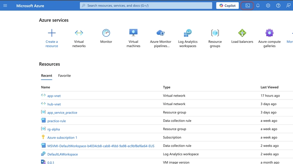Click the Create a resource plus icon
This screenshot has width=293, height=164.
pyautogui.click(x=52, y=33)
